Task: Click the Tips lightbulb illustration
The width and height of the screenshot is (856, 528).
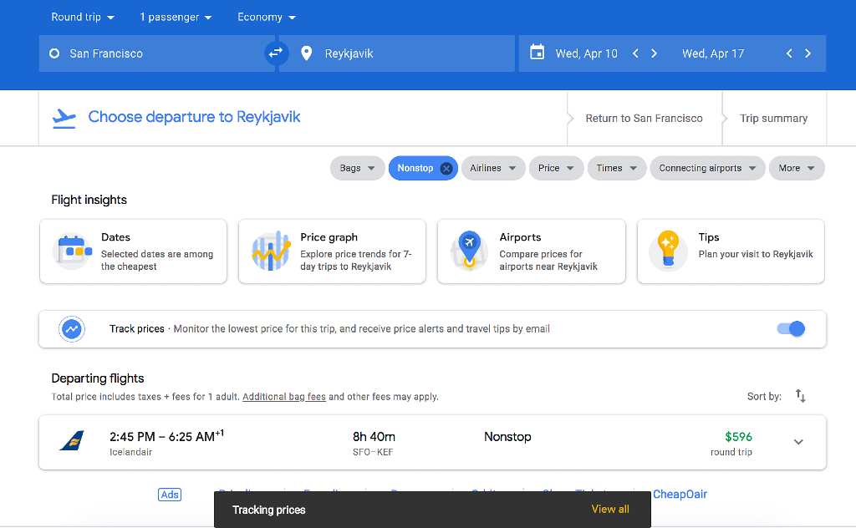Action: coord(668,251)
